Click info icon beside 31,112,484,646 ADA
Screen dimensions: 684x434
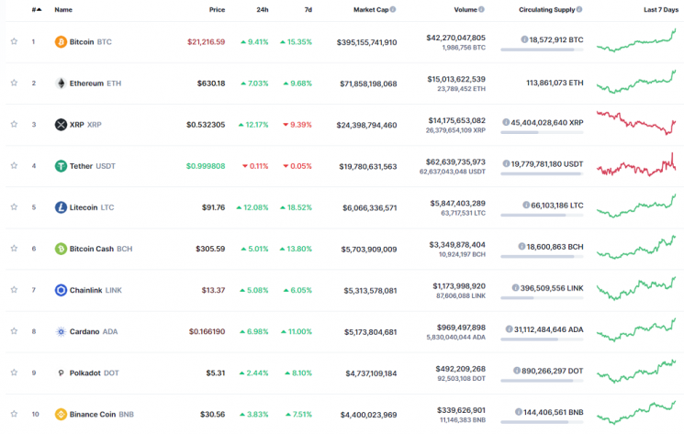509,329
